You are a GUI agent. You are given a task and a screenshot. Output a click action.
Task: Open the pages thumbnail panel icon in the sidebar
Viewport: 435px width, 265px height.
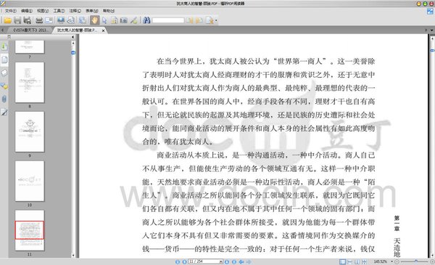(4, 60)
